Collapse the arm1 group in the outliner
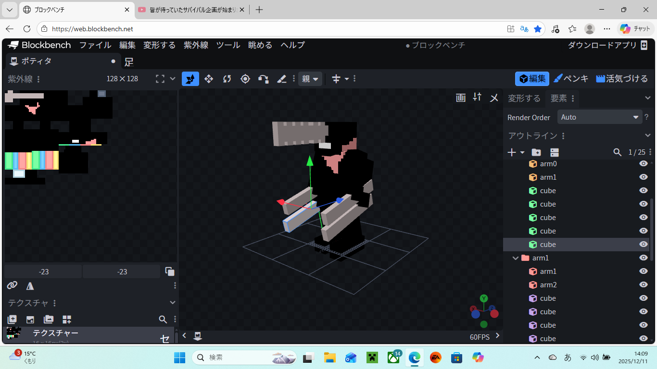The image size is (657, 369). pos(515,258)
